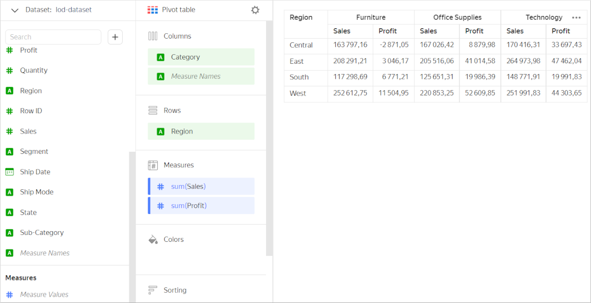Click the Rows section icon
Screen dimensions: 591x303
(x=153, y=110)
